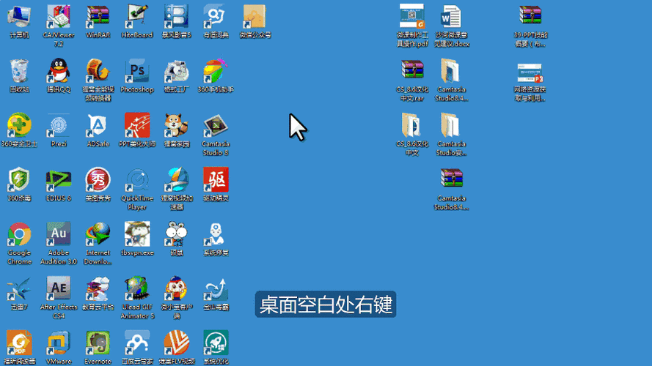The width and height of the screenshot is (652, 366).
Task: Select the PowerPoint presentation file icon
Action: point(530,73)
